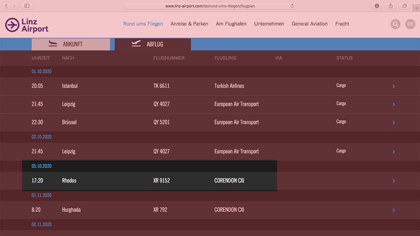Expand Istanbul TK 6611 flight details
The image size is (420, 236).
pyautogui.click(x=394, y=86)
